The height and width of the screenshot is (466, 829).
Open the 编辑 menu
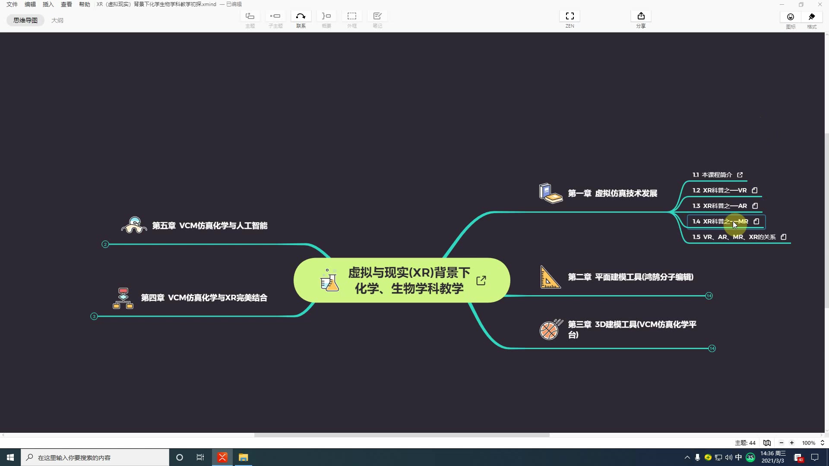(30, 4)
